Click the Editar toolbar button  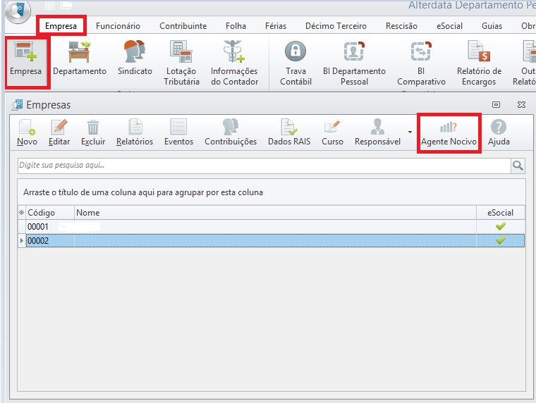click(x=59, y=132)
